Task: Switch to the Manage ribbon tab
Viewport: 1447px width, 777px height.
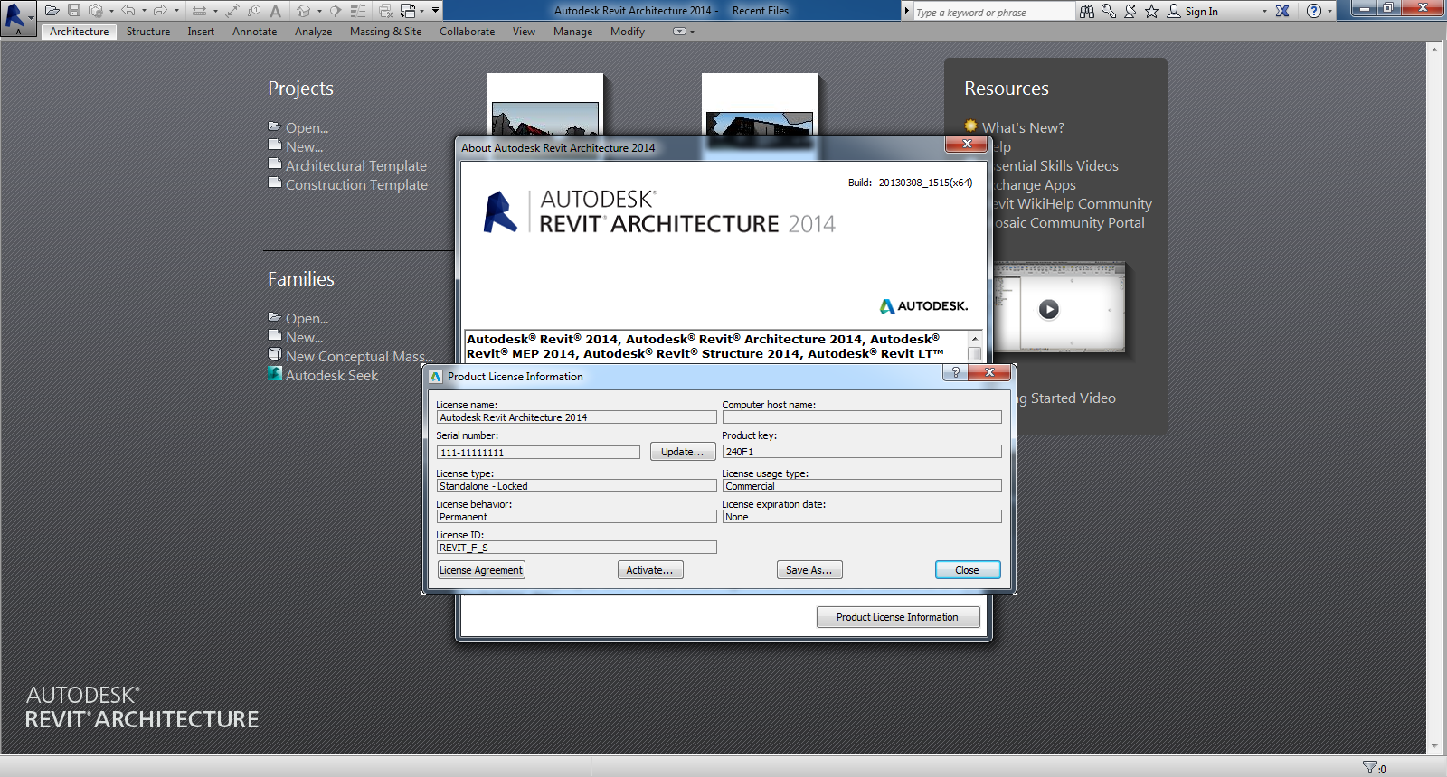Action: (572, 32)
